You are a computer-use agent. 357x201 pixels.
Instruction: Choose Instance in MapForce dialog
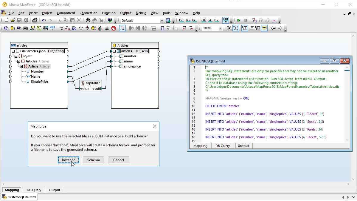(69, 160)
